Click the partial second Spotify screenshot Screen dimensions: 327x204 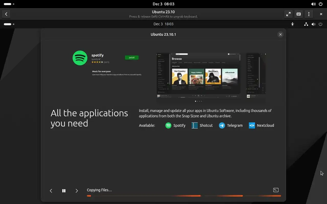[x=256, y=75]
